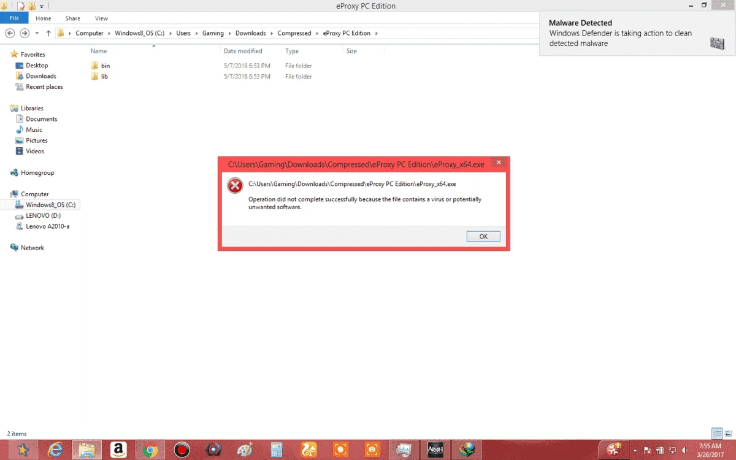Screen dimensions: 736x460
Task: Open the Paint palette taskbar icon
Action: tap(245, 450)
